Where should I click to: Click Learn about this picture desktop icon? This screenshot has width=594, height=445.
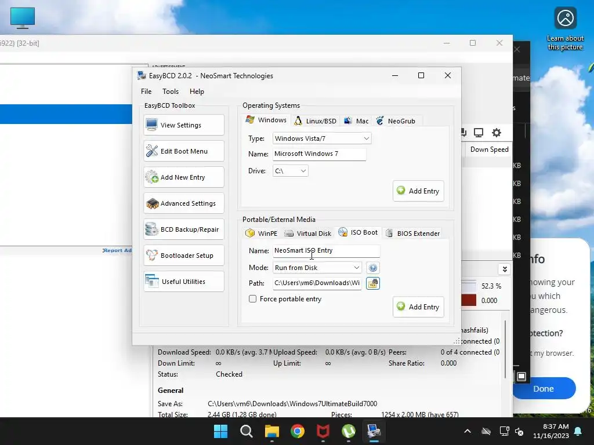point(565,28)
